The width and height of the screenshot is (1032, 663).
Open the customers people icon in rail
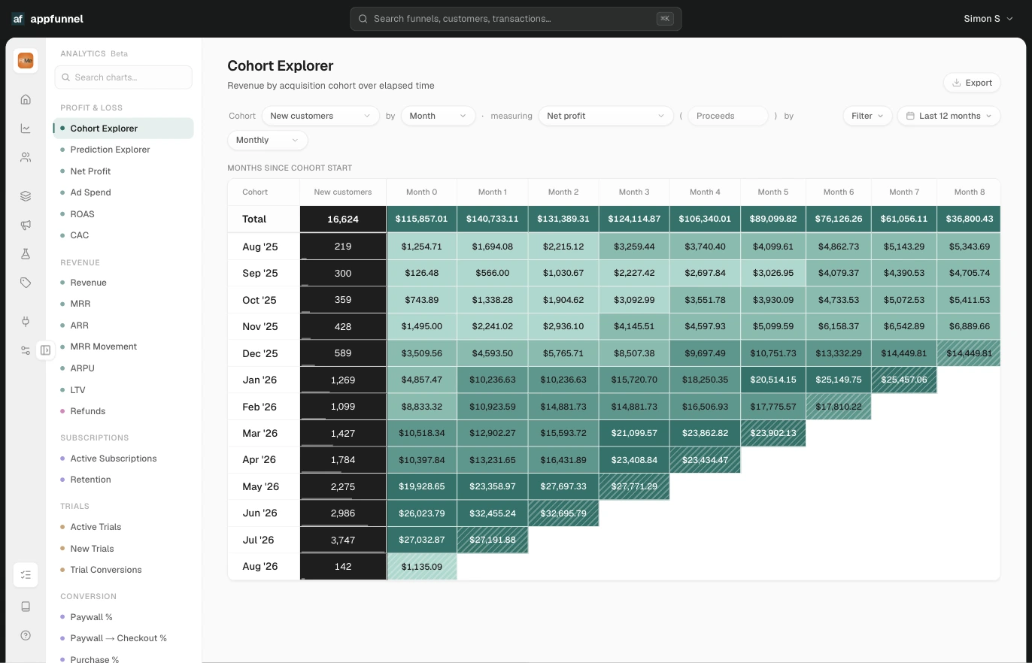(x=26, y=157)
